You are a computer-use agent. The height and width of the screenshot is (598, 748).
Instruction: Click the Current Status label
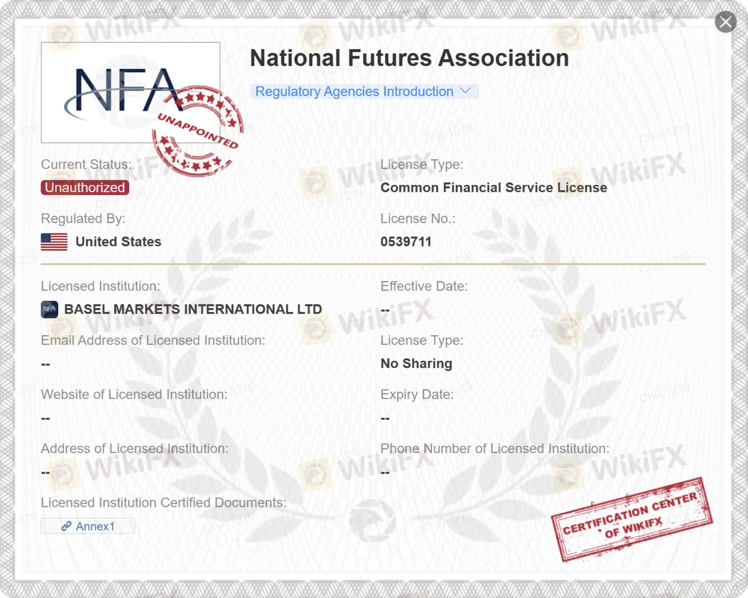[86, 164]
